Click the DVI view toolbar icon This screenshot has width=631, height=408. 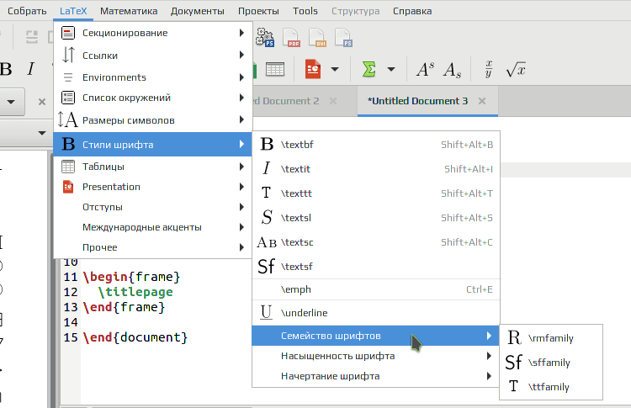(x=317, y=38)
